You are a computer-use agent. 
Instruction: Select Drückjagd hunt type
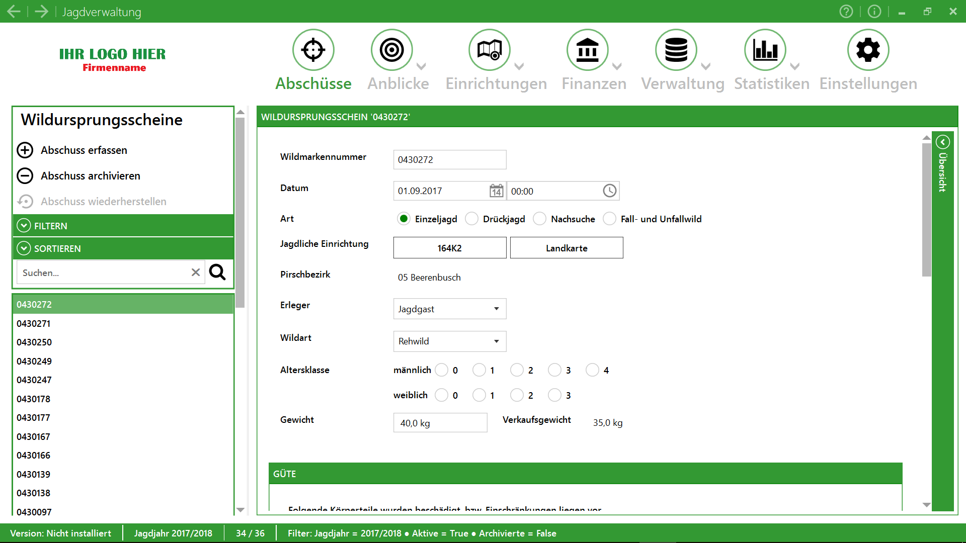(x=471, y=219)
